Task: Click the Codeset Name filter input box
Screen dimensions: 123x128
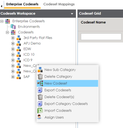Action: click(101, 37)
